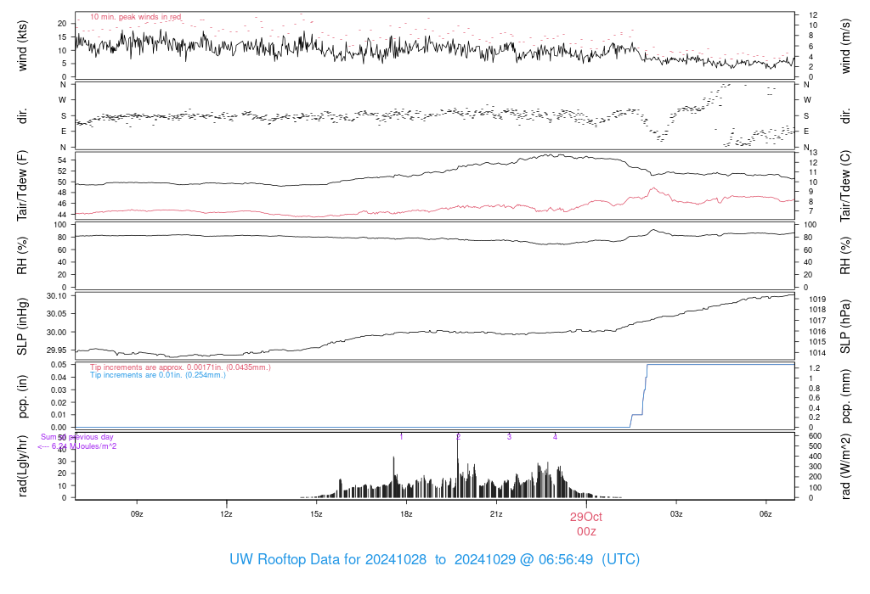The width and height of the screenshot is (870, 594).
Task: Click the 'rad (W/m^2)' axis label
Action: click(845, 466)
